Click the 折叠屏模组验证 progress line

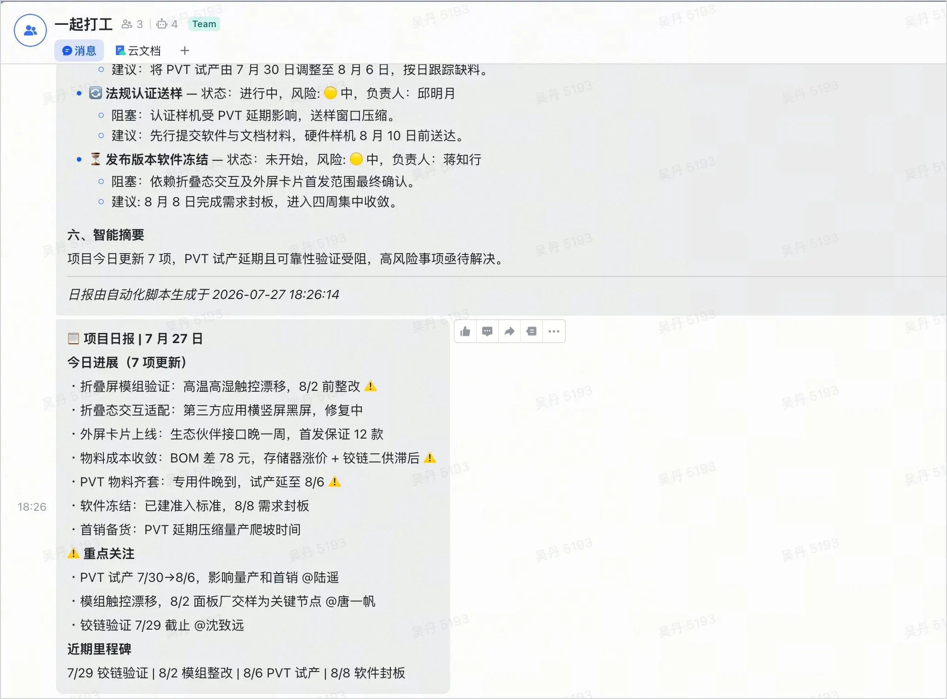point(224,386)
